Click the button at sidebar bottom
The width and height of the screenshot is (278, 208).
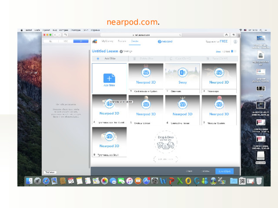click(x=50, y=172)
